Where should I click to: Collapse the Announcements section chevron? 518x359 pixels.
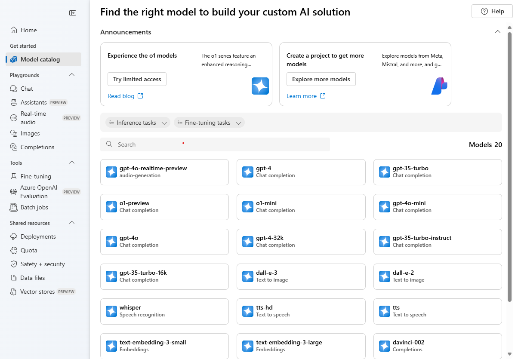pyautogui.click(x=498, y=32)
